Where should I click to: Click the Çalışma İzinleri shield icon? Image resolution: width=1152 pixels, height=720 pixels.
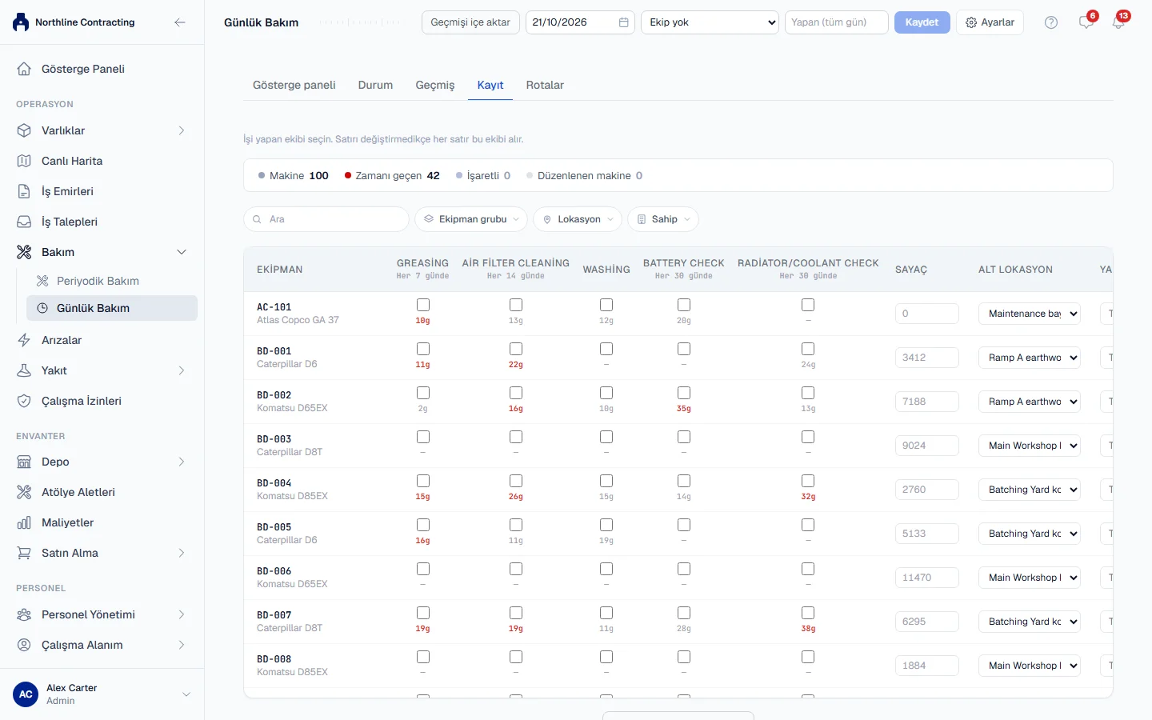[24, 401]
